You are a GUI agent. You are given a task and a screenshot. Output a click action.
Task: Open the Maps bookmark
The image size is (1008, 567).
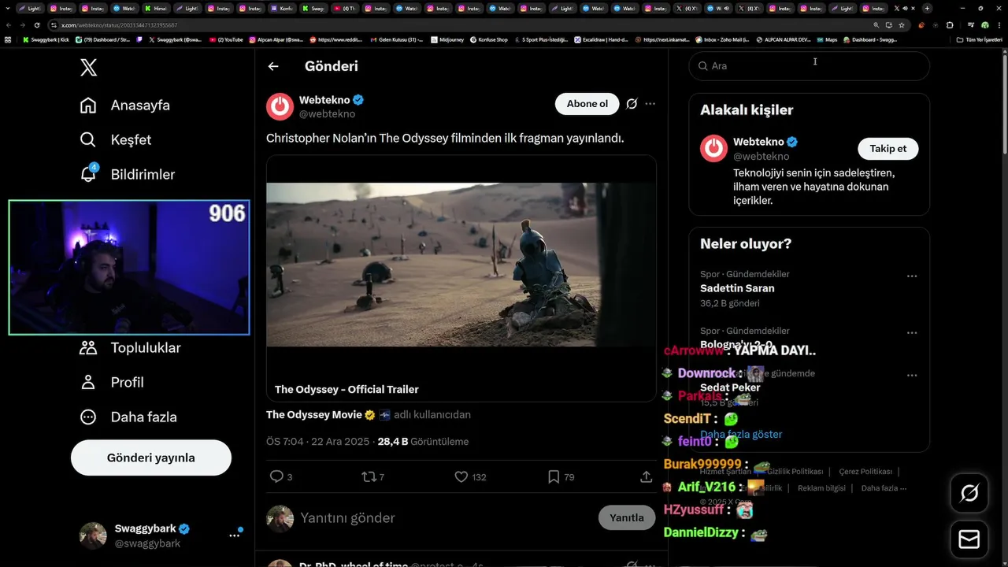point(826,39)
